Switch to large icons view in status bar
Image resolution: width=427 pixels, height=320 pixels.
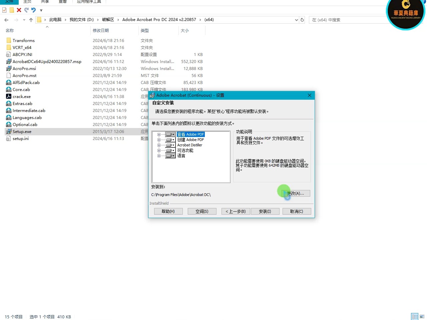pyautogui.click(x=422, y=317)
